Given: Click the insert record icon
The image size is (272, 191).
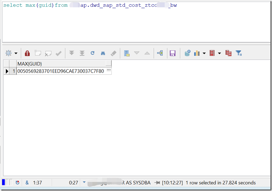Looking at the screenshot, I should click(x=38, y=53).
